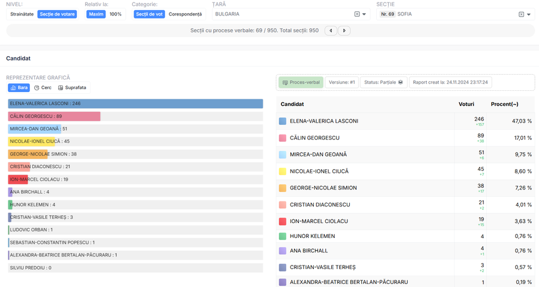Select the Suprafata area chart view

tap(72, 87)
